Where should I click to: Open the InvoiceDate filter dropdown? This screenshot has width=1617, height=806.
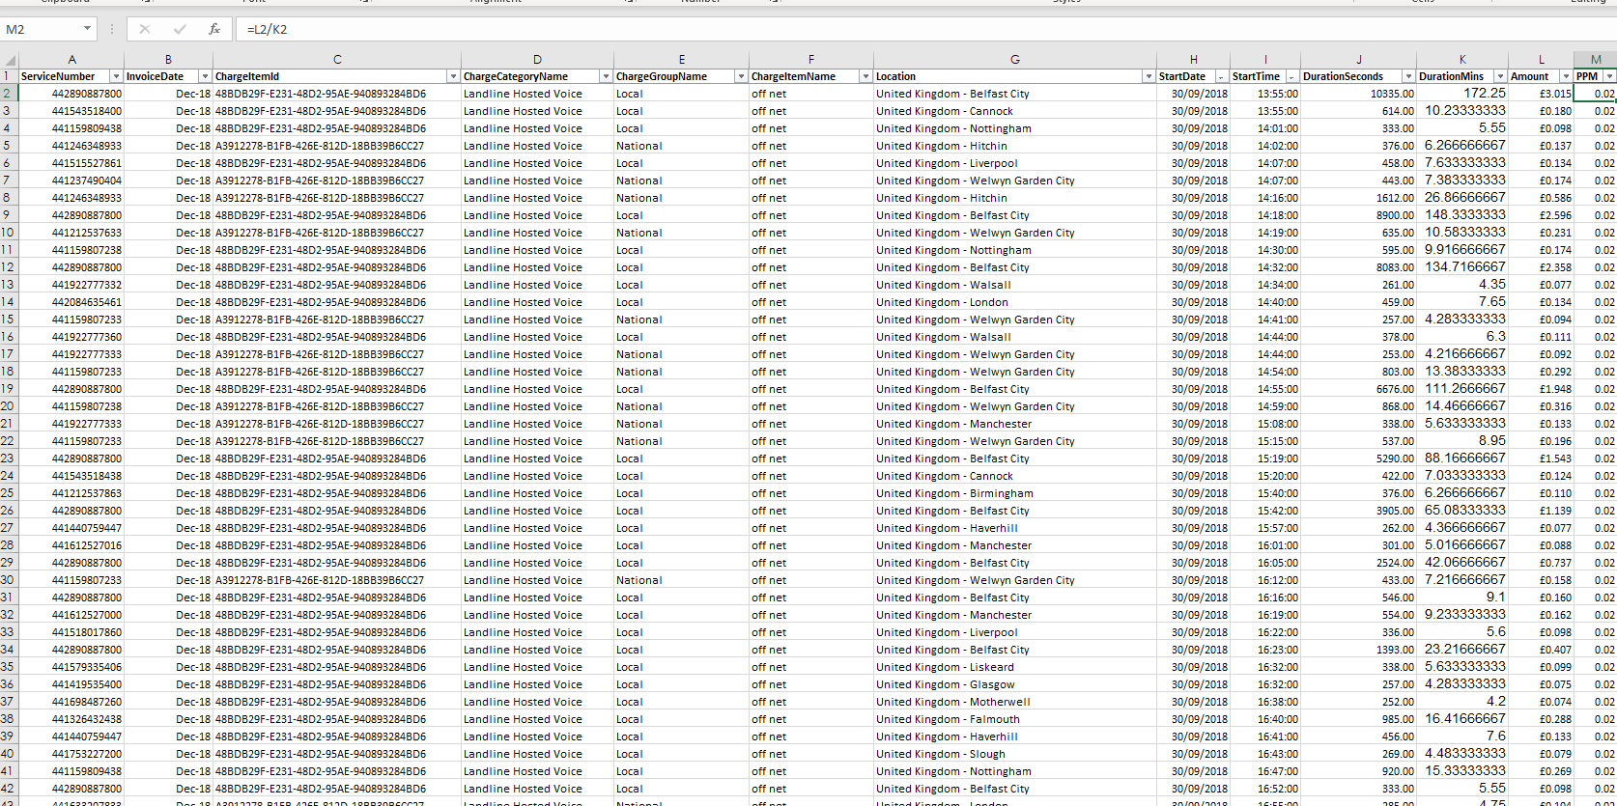click(205, 76)
